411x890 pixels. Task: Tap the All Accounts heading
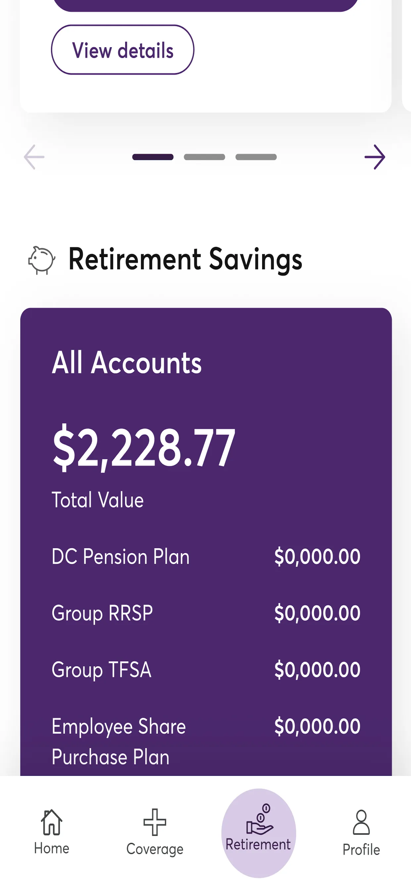pyautogui.click(x=127, y=363)
